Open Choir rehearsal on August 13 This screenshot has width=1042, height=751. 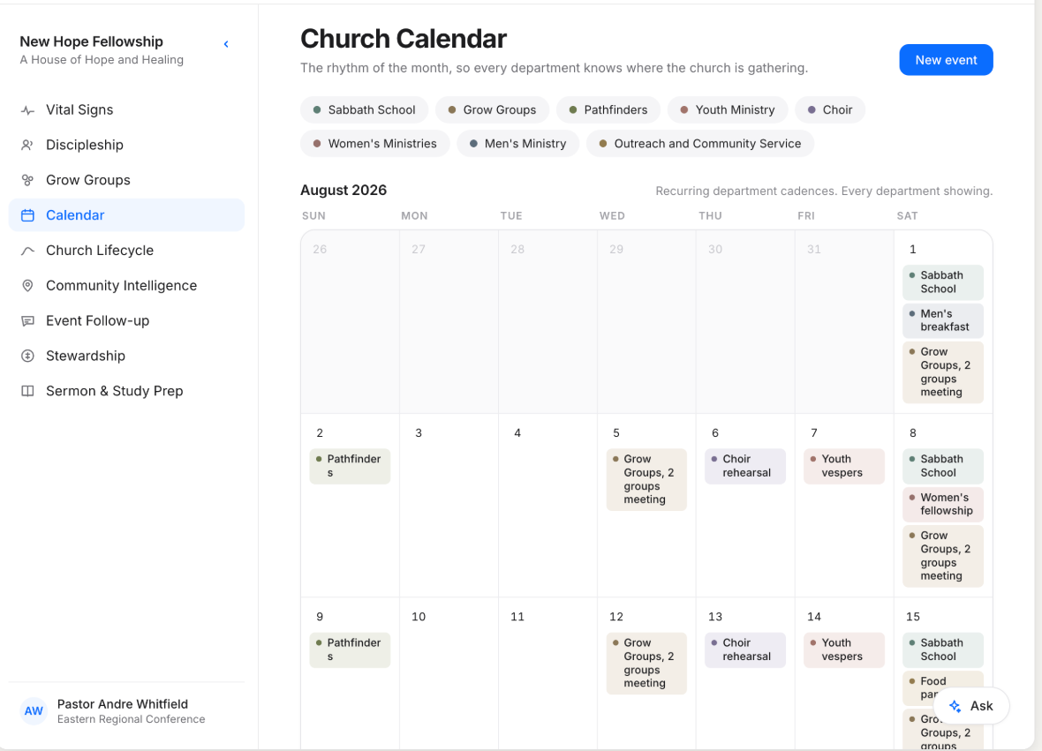pyautogui.click(x=745, y=650)
